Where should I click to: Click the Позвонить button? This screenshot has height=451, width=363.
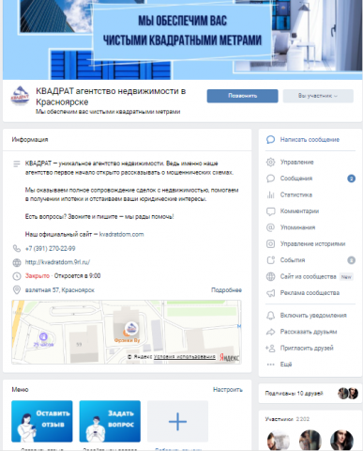pos(242,96)
